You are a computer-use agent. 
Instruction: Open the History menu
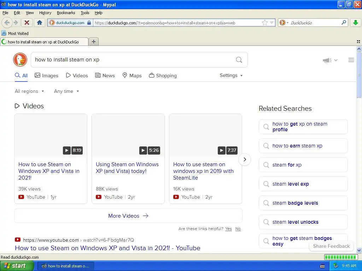coord(45,13)
